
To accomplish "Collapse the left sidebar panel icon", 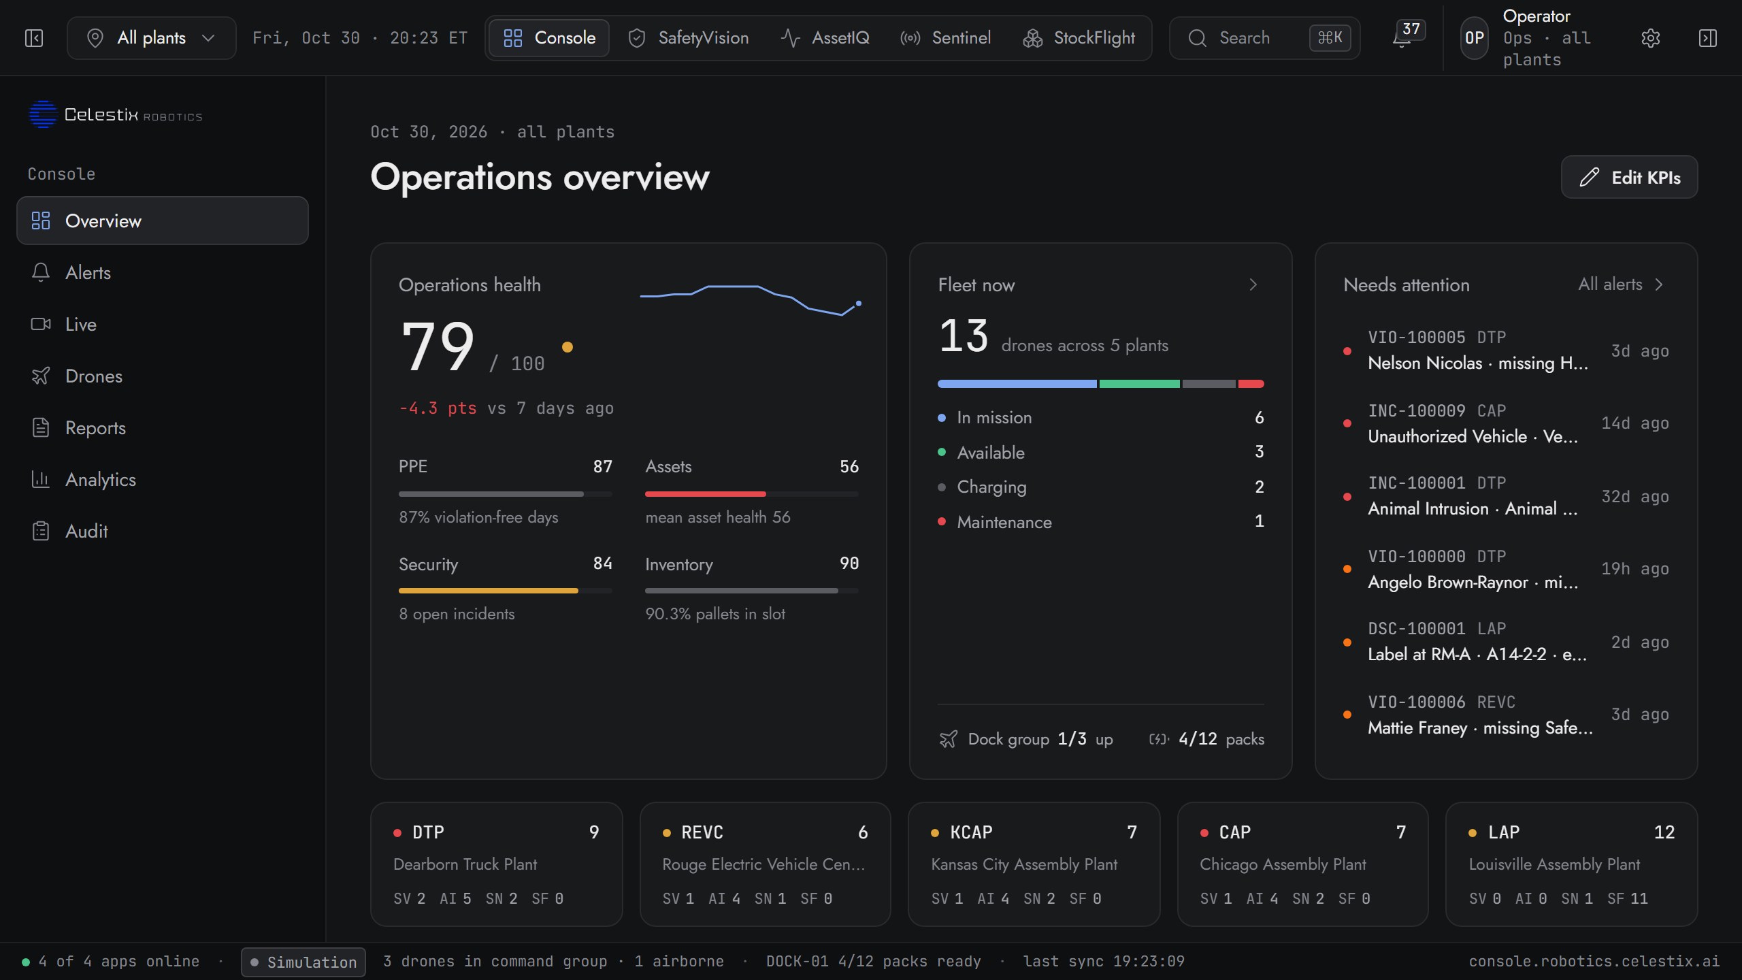I will [x=34, y=38].
